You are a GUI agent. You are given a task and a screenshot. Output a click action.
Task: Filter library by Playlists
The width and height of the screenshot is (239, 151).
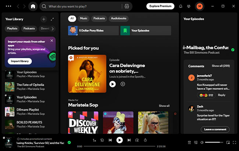point(12,29)
